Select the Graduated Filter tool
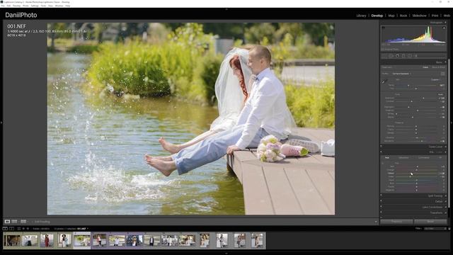This screenshot has height=255, width=453. click(403, 56)
